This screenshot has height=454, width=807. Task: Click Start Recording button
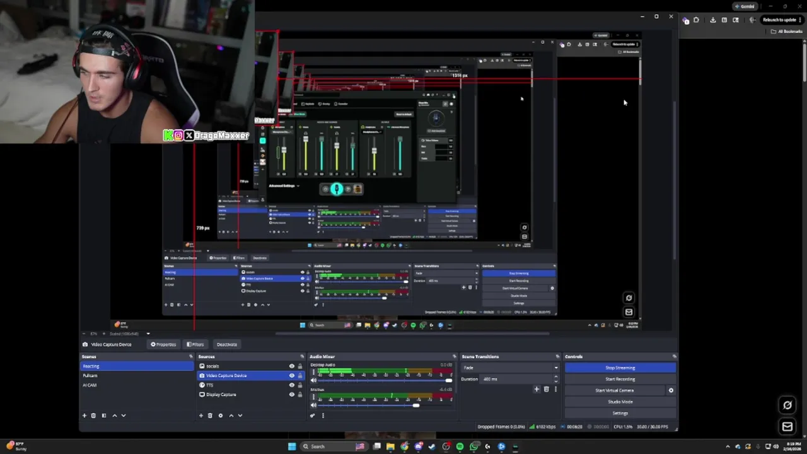pos(620,379)
